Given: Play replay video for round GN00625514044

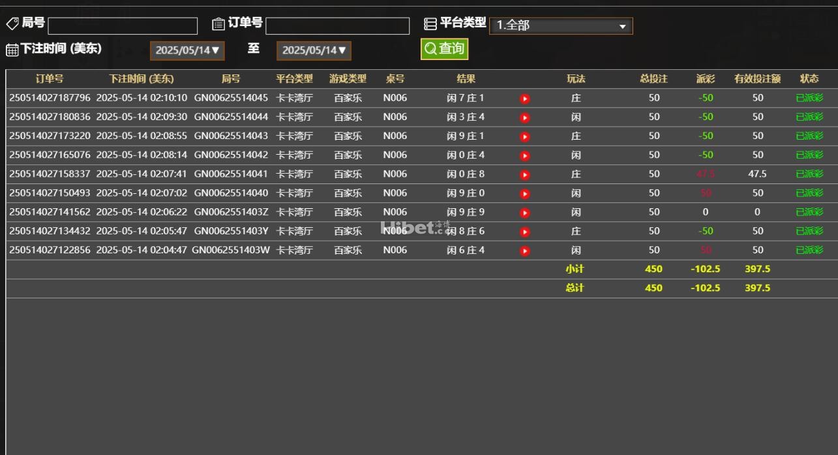Looking at the screenshot, I should tap(525, 118).
